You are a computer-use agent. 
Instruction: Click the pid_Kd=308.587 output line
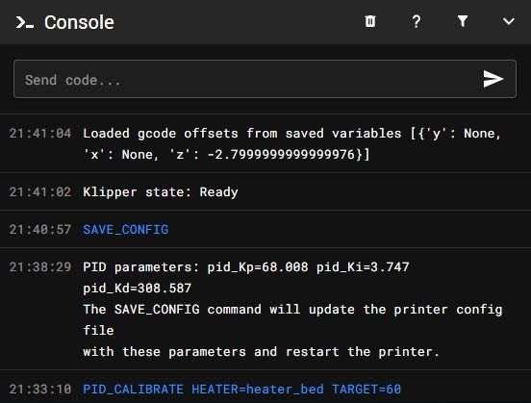coord(138,289)
